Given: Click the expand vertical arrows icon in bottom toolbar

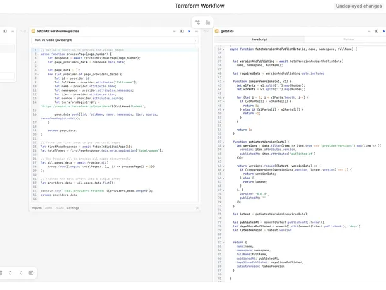Looking at the screenshot, I should click(10, 273).
